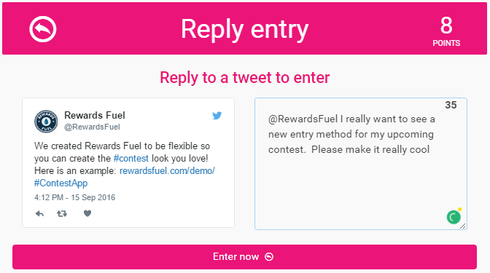This screenshot has height=273, width=490.
Task: Like the tweet with the heart icon
Action: [87, 213]
